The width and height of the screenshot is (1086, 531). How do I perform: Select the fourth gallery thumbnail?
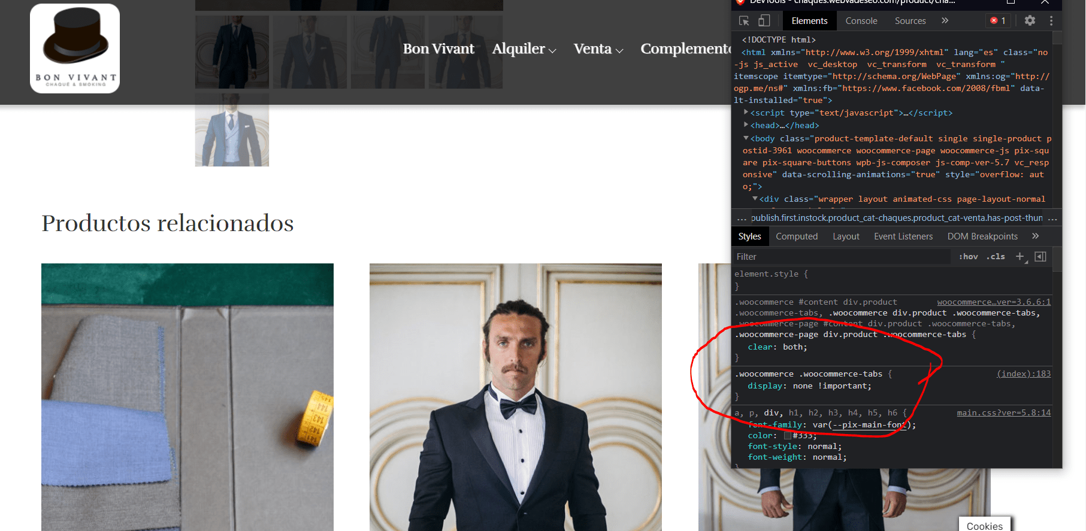click(465, 52)
